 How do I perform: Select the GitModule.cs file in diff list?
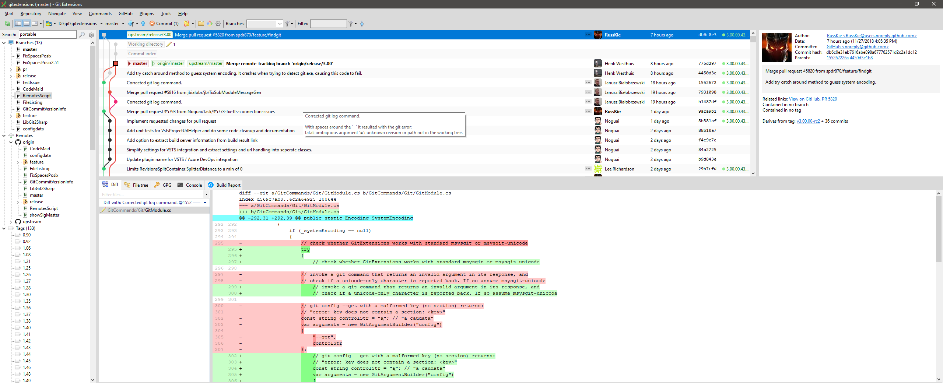(155, 210)
